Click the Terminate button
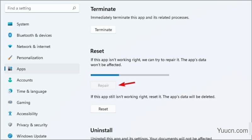The image size is (252, 140). point(103,30)
